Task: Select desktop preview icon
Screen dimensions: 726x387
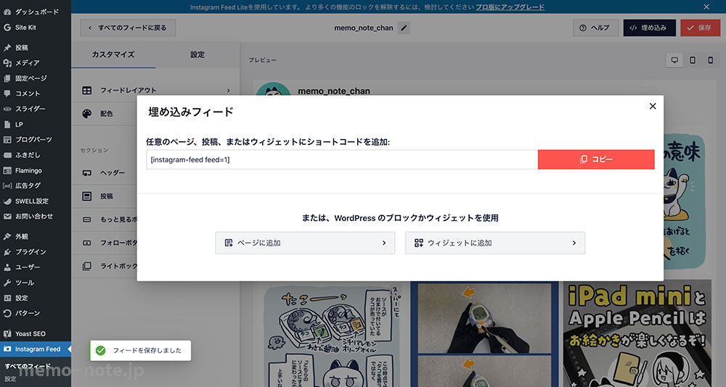Action: click(x=674, y=60)
